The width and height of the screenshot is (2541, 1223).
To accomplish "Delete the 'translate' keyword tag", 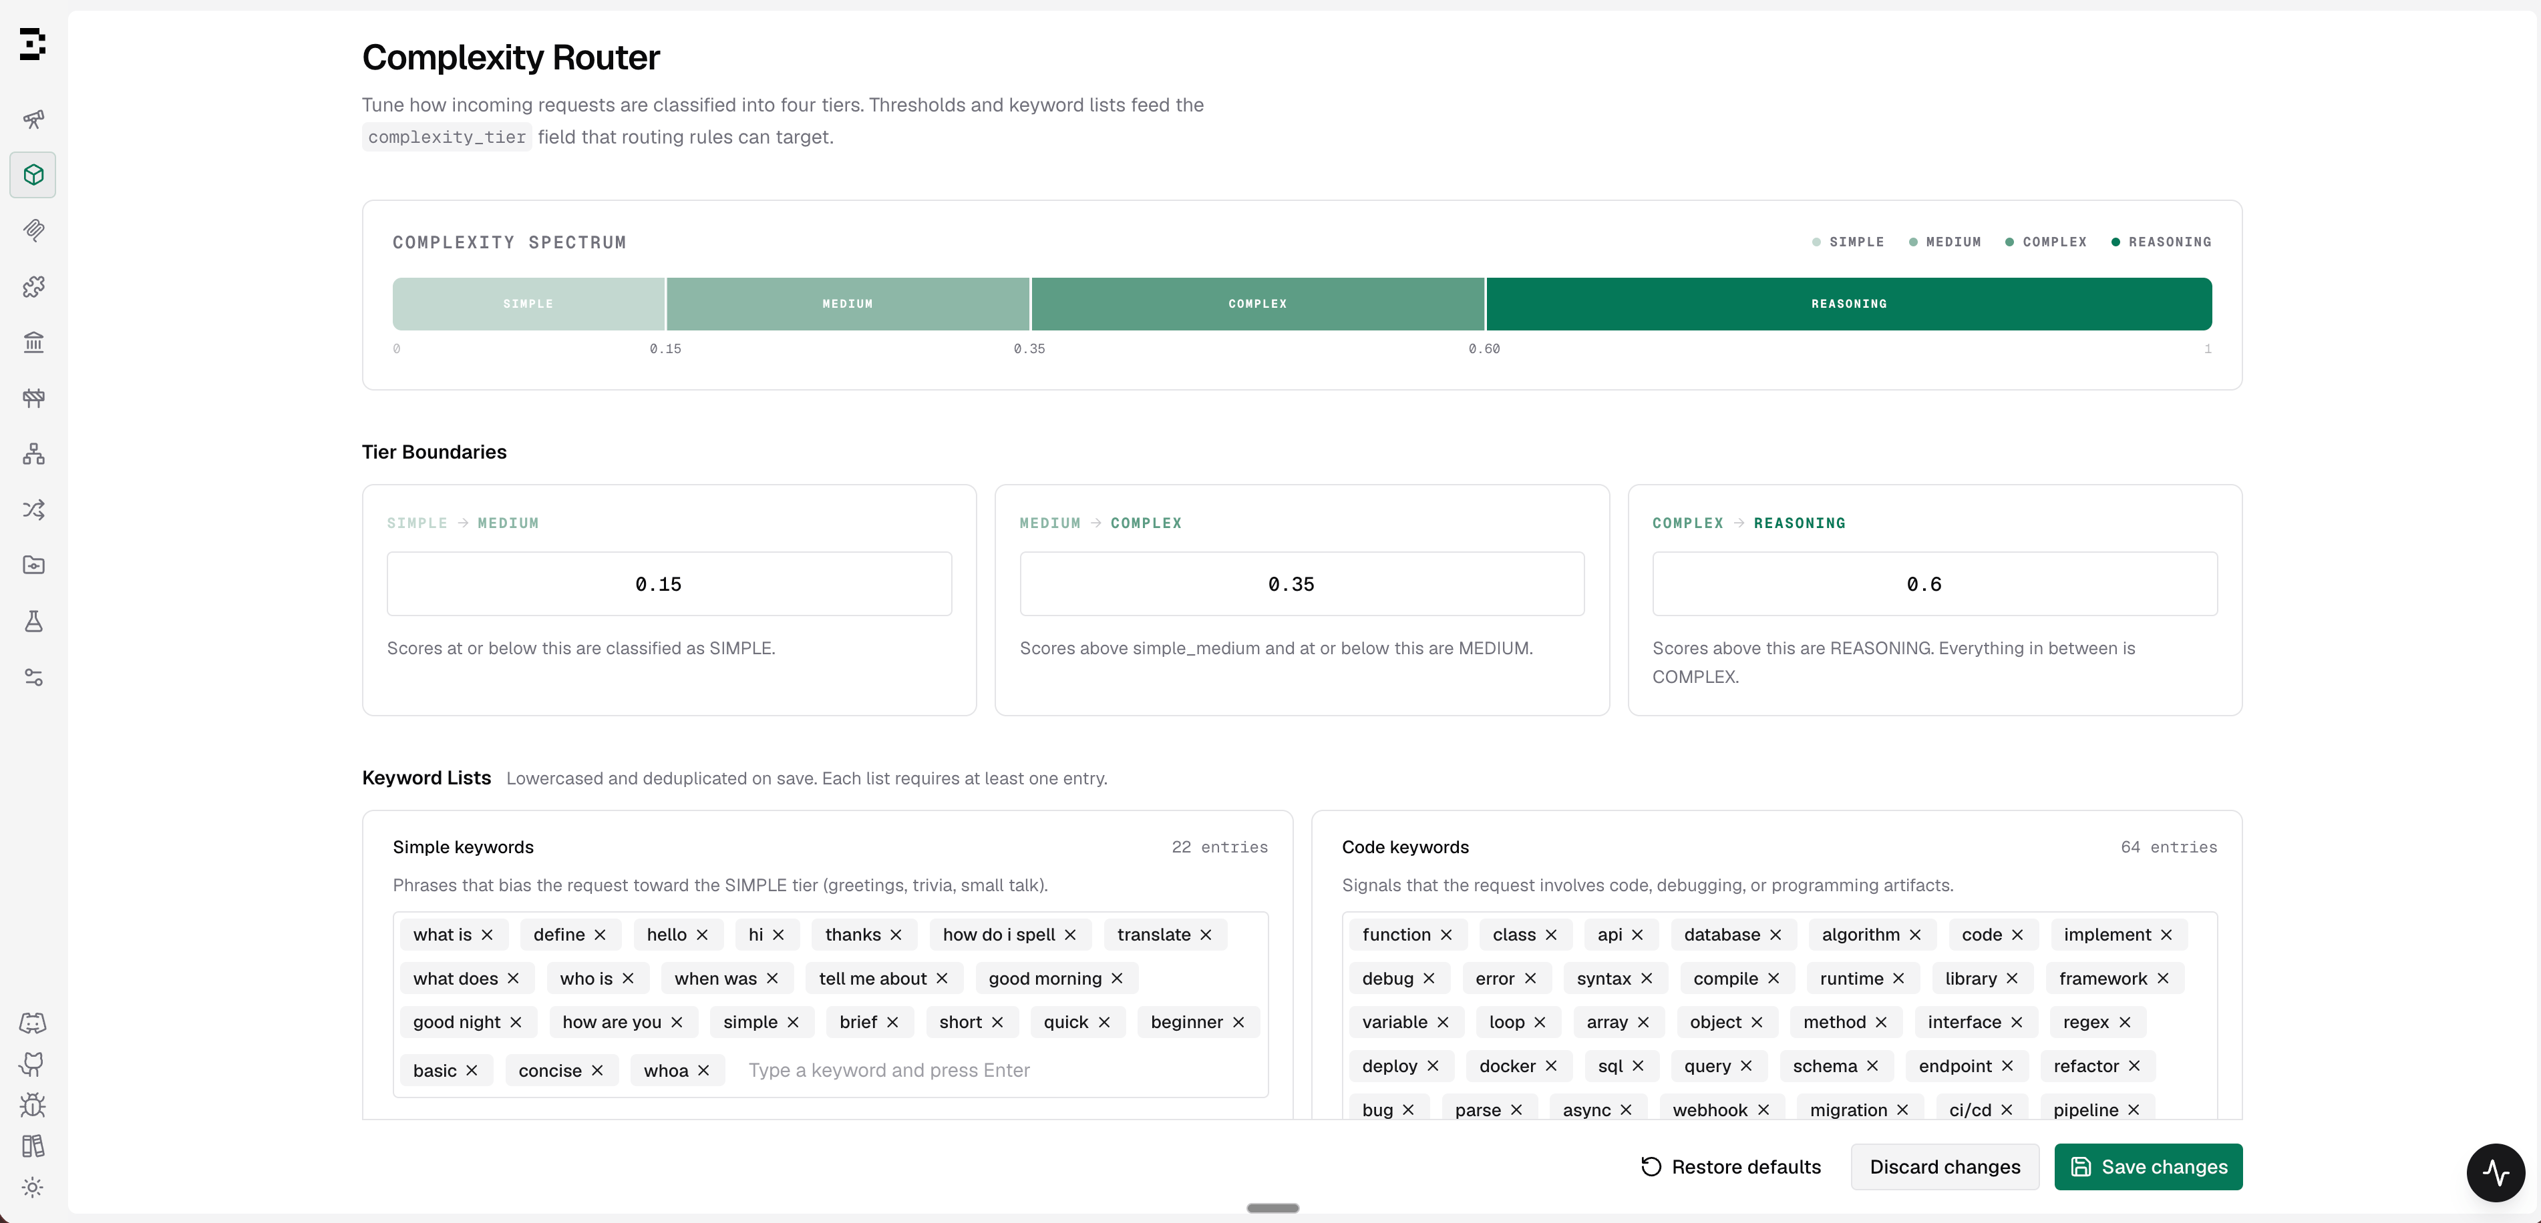I will pyautogui.click(x=1206, y=935).
